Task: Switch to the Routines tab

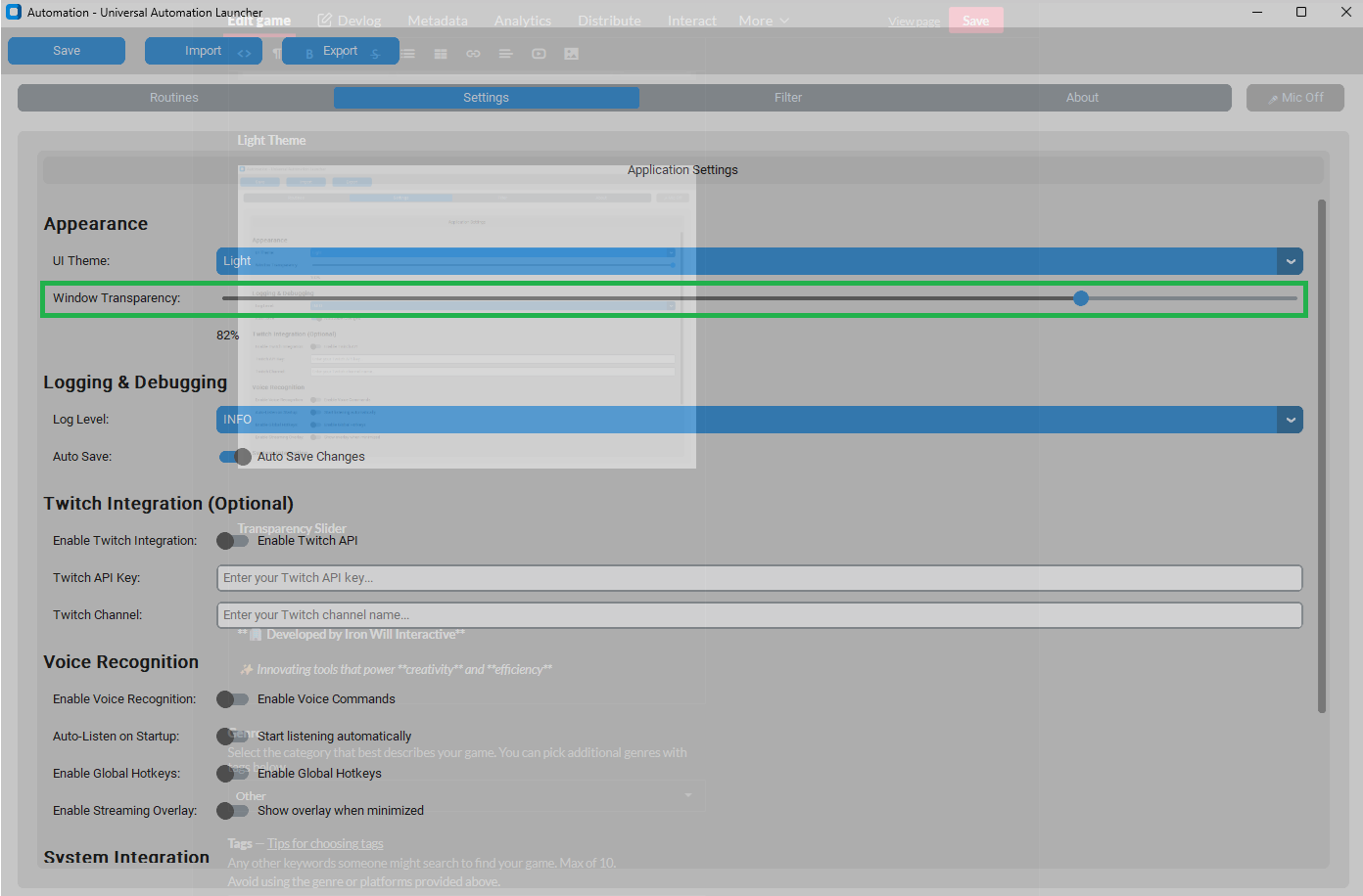Action: pos(174,98)
